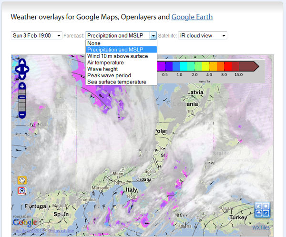
Task: Collapse the Forecast dropdown via its arrow
Action: pyautogui.click(x=153, y=35)
